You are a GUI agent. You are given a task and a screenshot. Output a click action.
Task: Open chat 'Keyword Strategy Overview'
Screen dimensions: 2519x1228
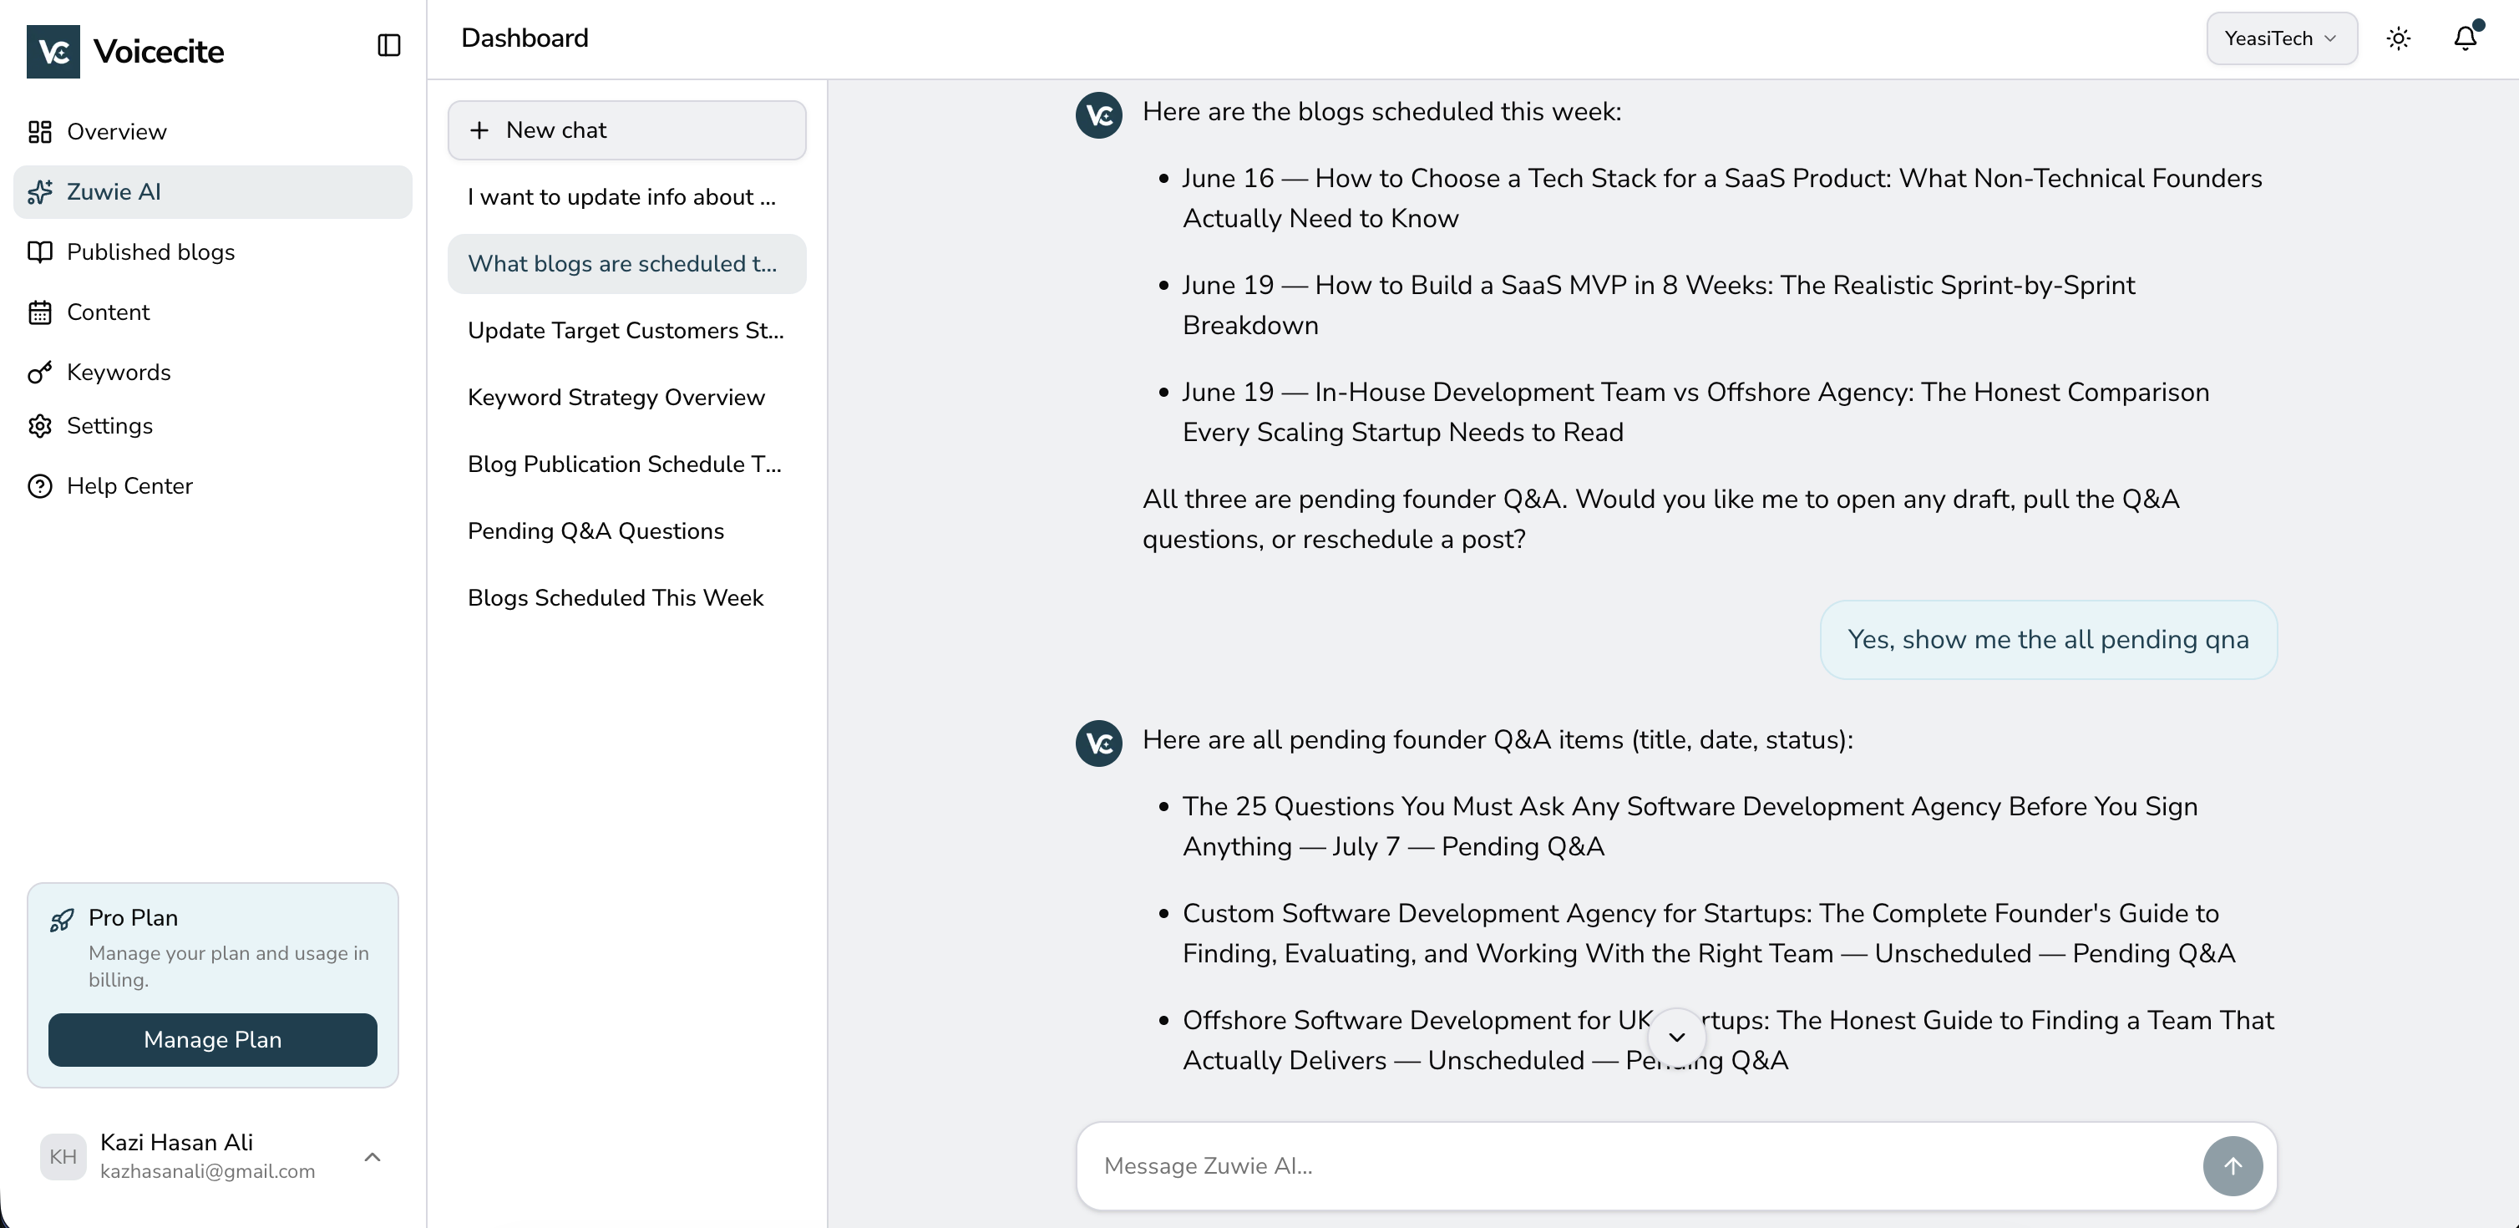coord(626,397)
